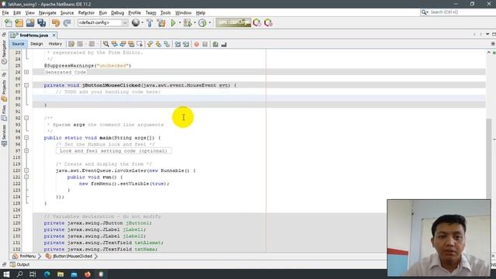
Task: Click the New File toolbar icon
Action: coord(9,22)
